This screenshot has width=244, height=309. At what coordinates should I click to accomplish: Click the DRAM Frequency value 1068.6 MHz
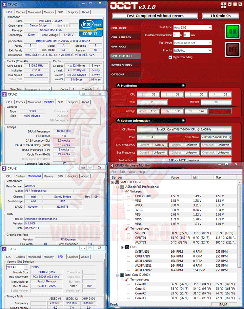pos(64,131)
